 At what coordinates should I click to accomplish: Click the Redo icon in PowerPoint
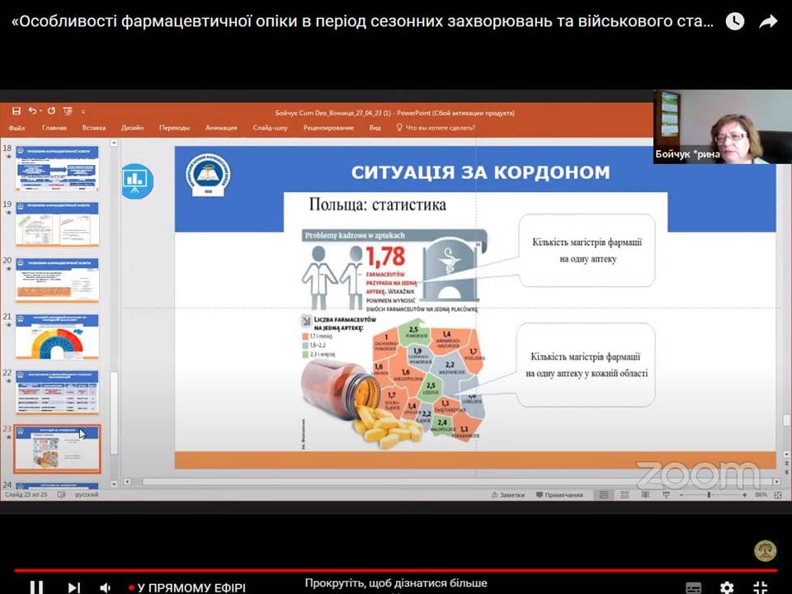[51, 111]
